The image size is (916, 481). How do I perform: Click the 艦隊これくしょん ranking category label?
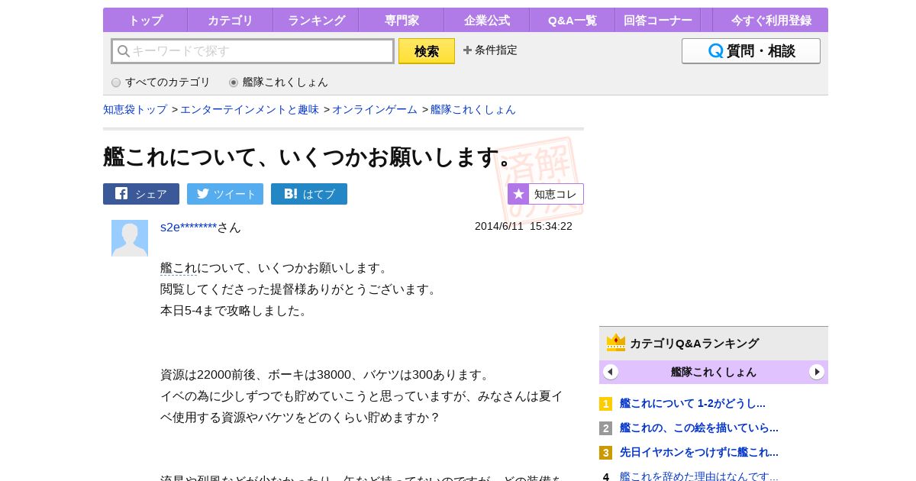[714, 372]
